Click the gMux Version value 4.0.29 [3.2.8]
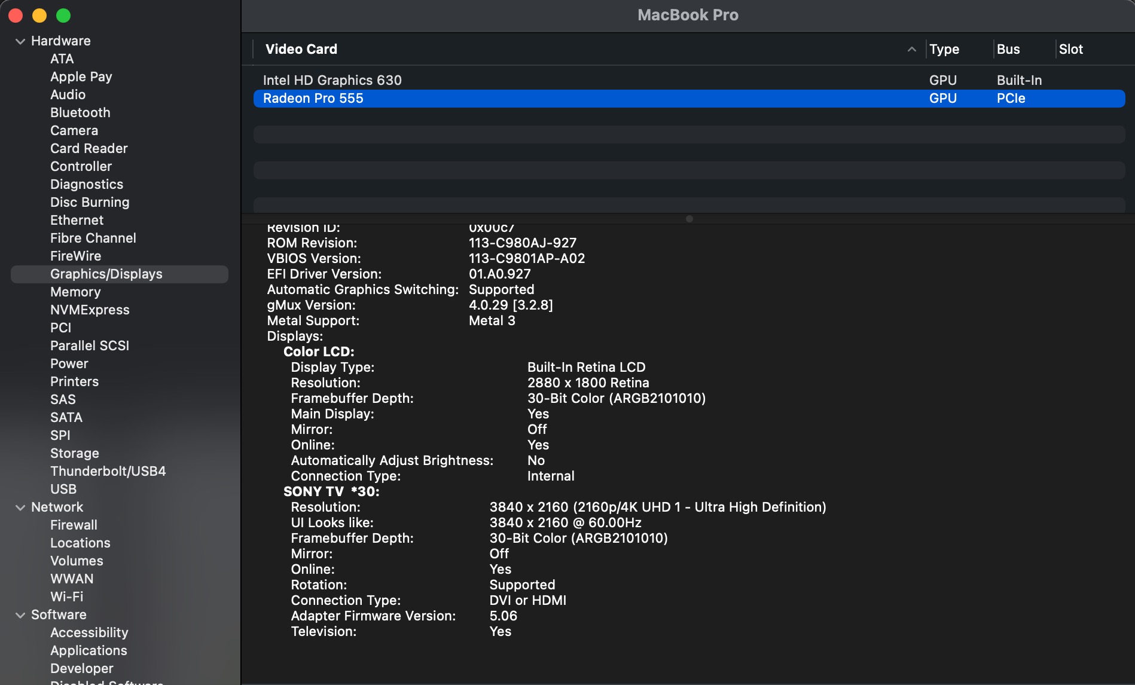 pyautogui.click(x=511, y=305)
